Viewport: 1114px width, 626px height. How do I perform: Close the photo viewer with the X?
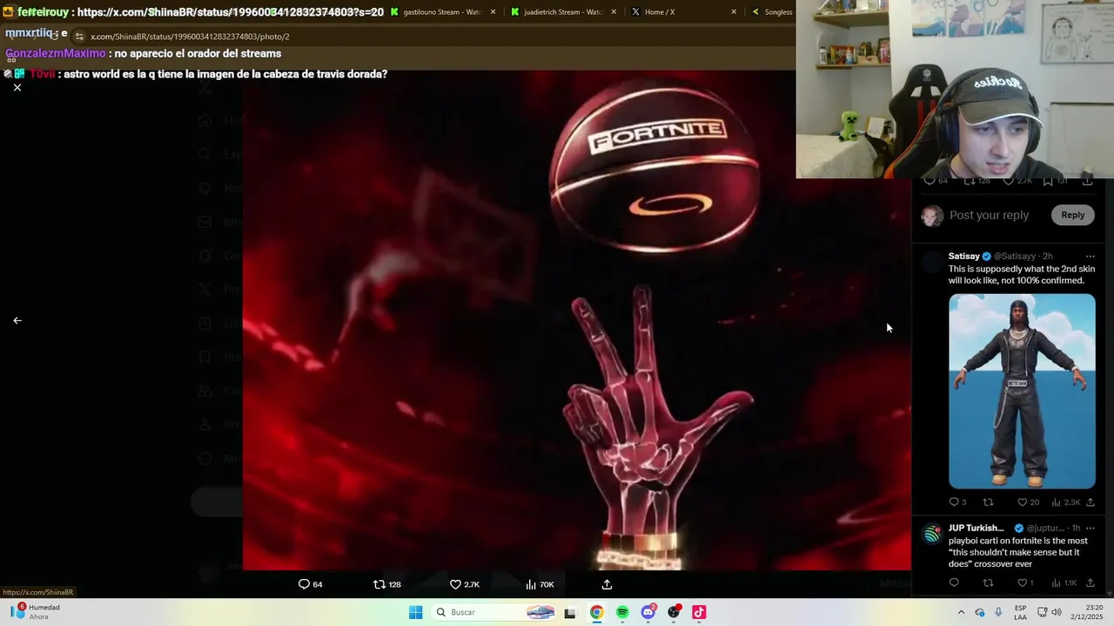pos(17,88)
